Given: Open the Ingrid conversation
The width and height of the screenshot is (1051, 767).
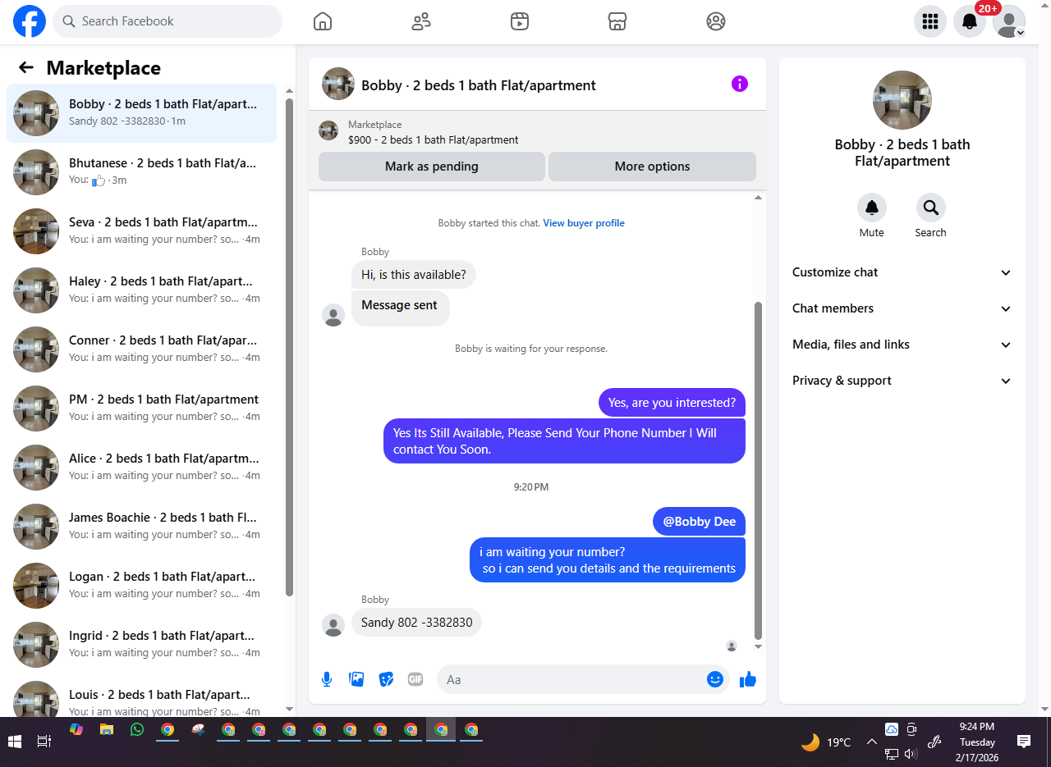Looking at the screenshot, I should coord(141,645).
